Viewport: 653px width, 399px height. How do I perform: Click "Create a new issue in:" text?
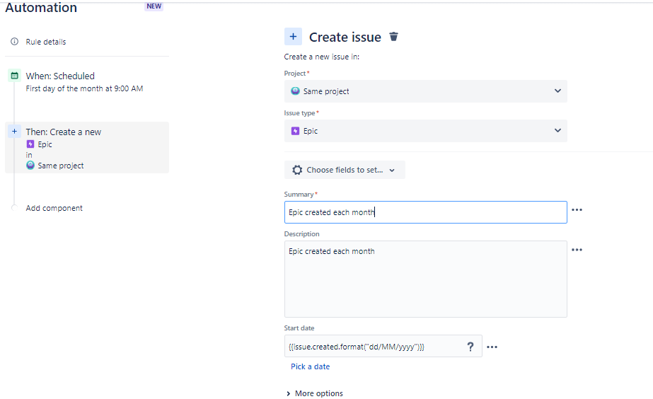pos(321,57)
